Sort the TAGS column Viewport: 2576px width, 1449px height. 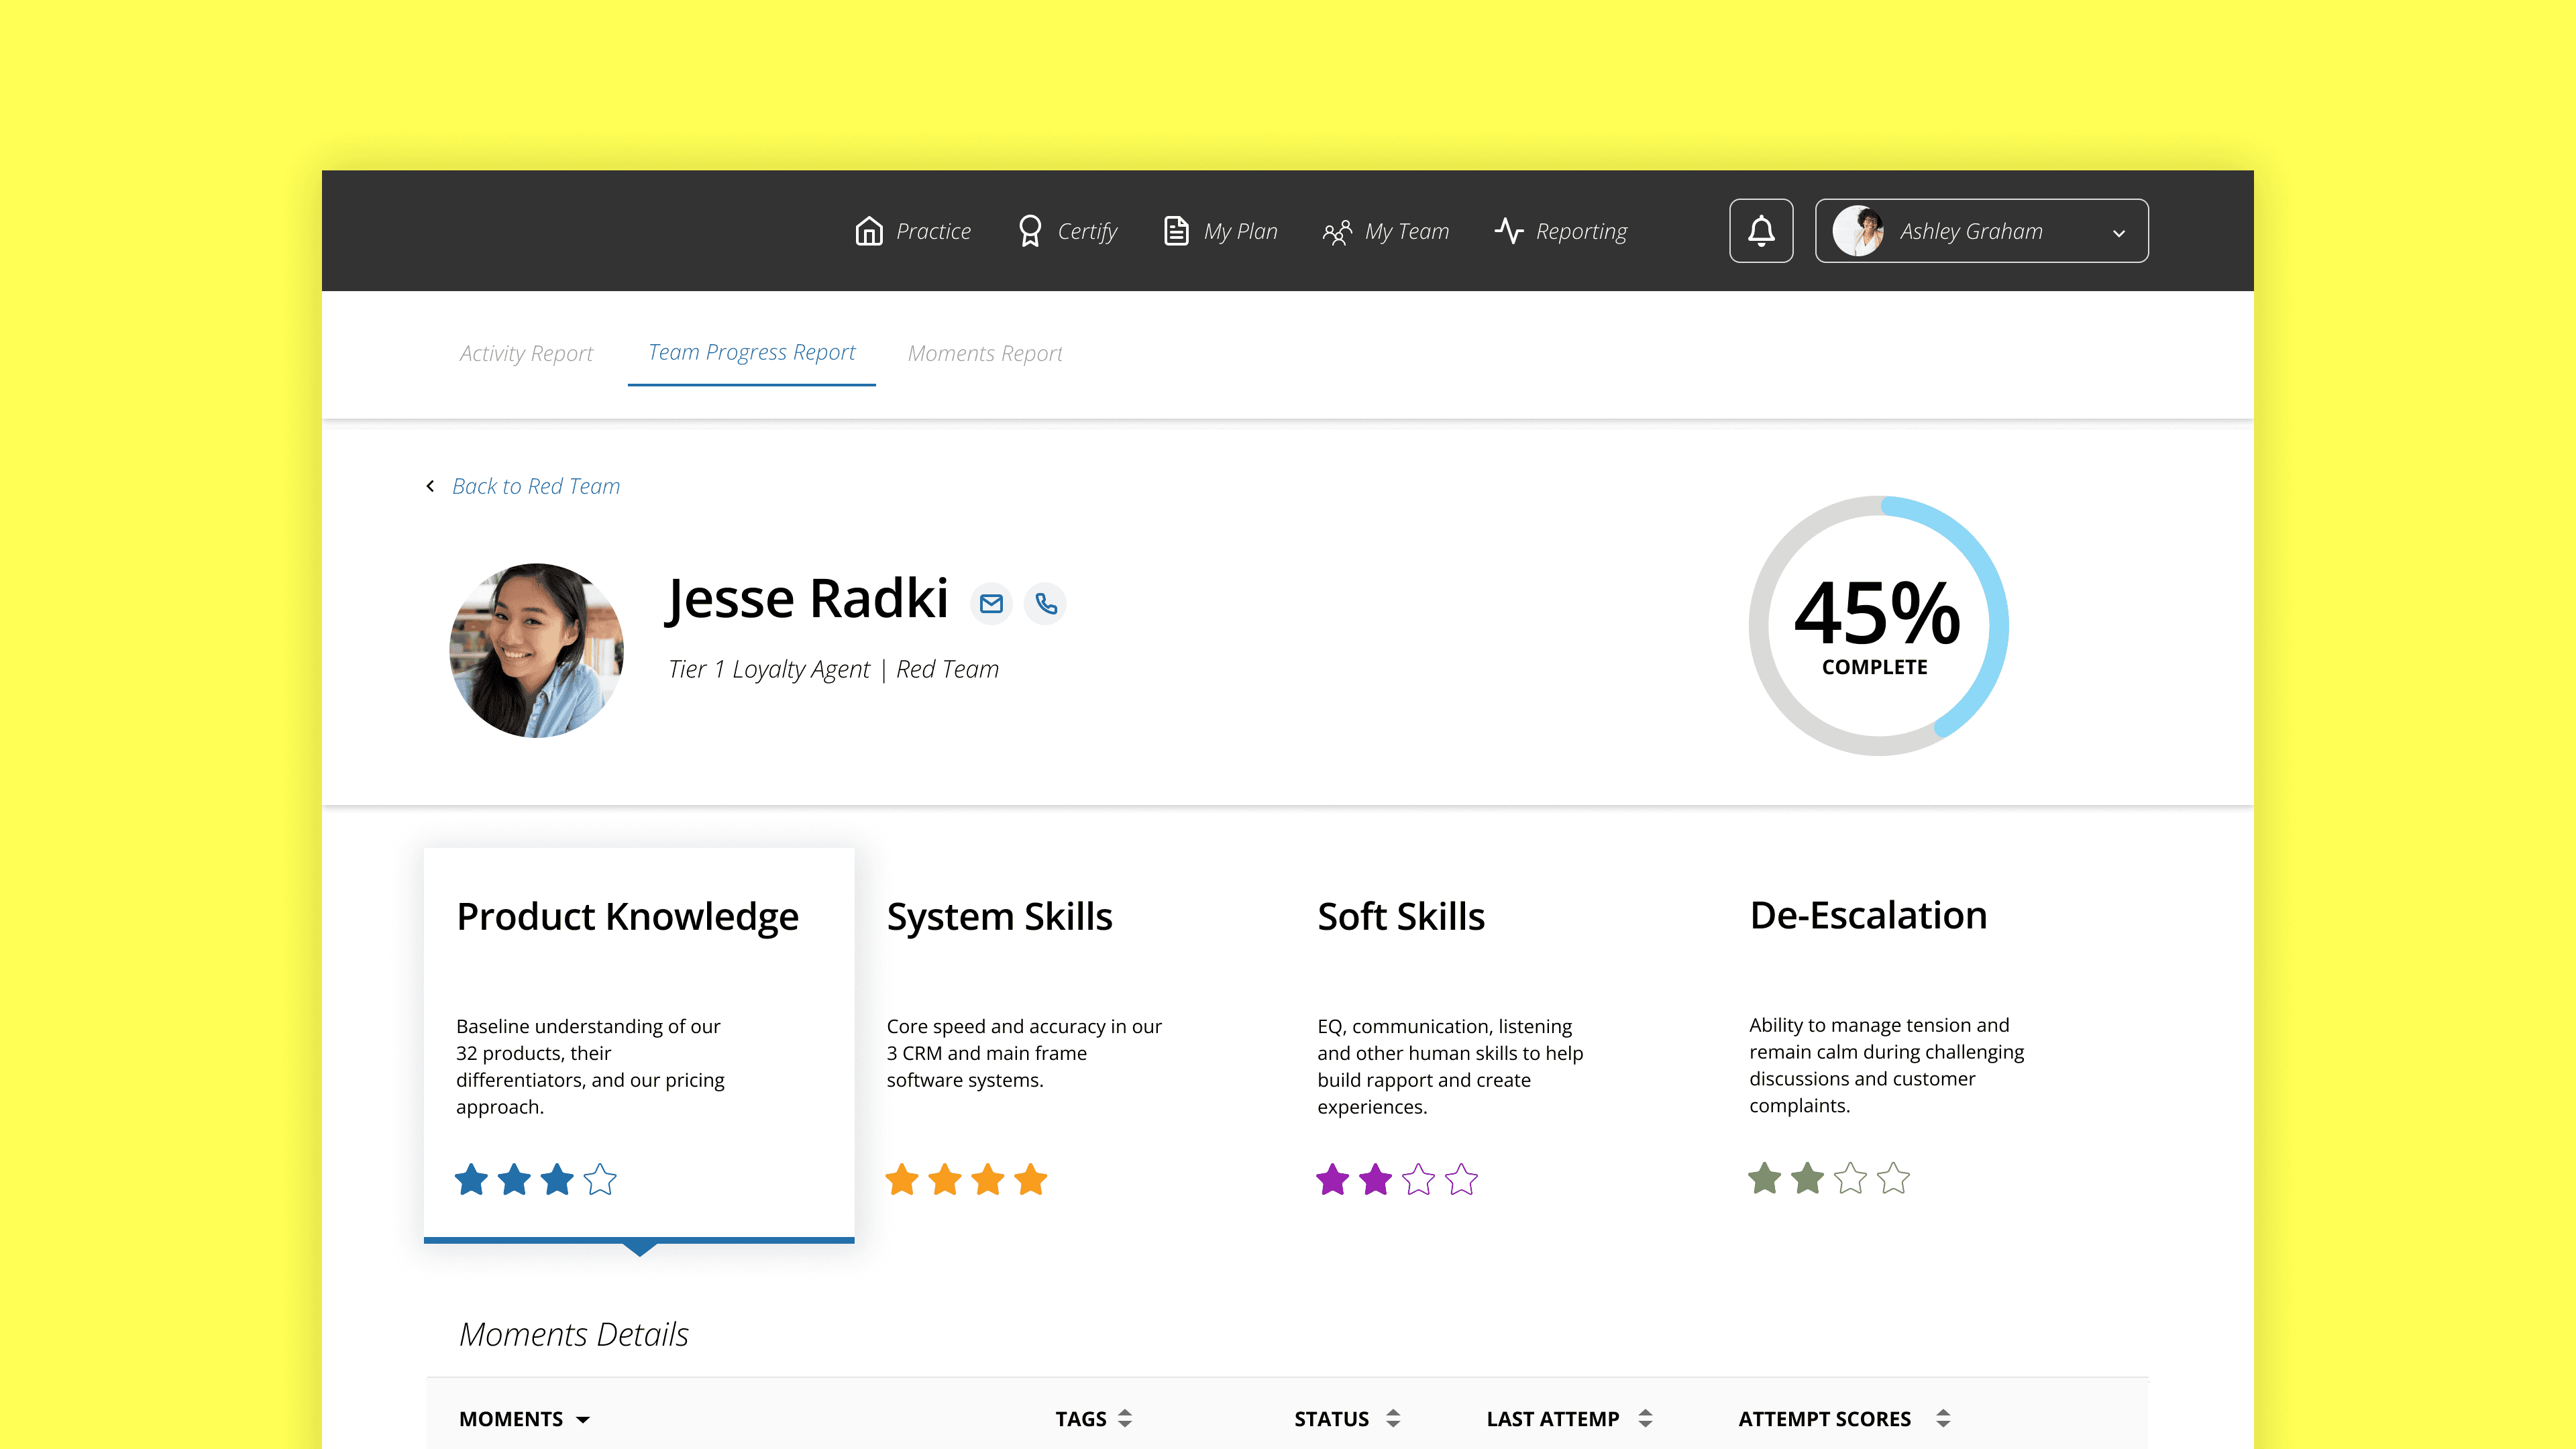(1125, 1418)
